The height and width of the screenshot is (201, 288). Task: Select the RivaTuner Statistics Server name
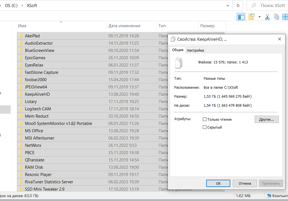[x=49, y=182]
